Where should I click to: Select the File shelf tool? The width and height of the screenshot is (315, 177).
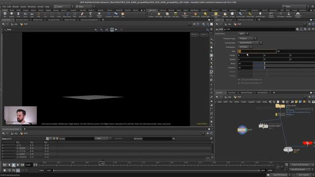click(x=123, y=14)
